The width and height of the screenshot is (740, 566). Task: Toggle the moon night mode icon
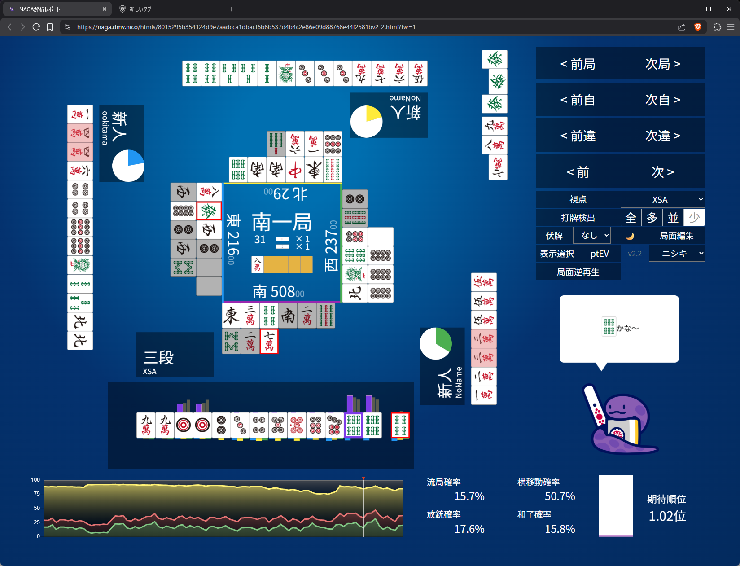(630, 236)
